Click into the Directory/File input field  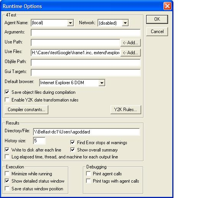point(87,132)
